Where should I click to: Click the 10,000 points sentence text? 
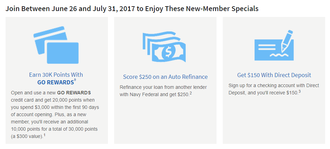pos(55,125)
